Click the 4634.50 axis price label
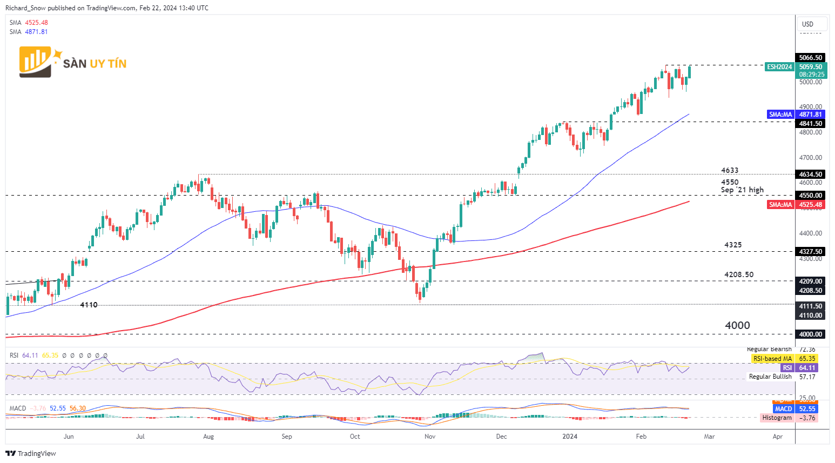 tap(811, 175)
